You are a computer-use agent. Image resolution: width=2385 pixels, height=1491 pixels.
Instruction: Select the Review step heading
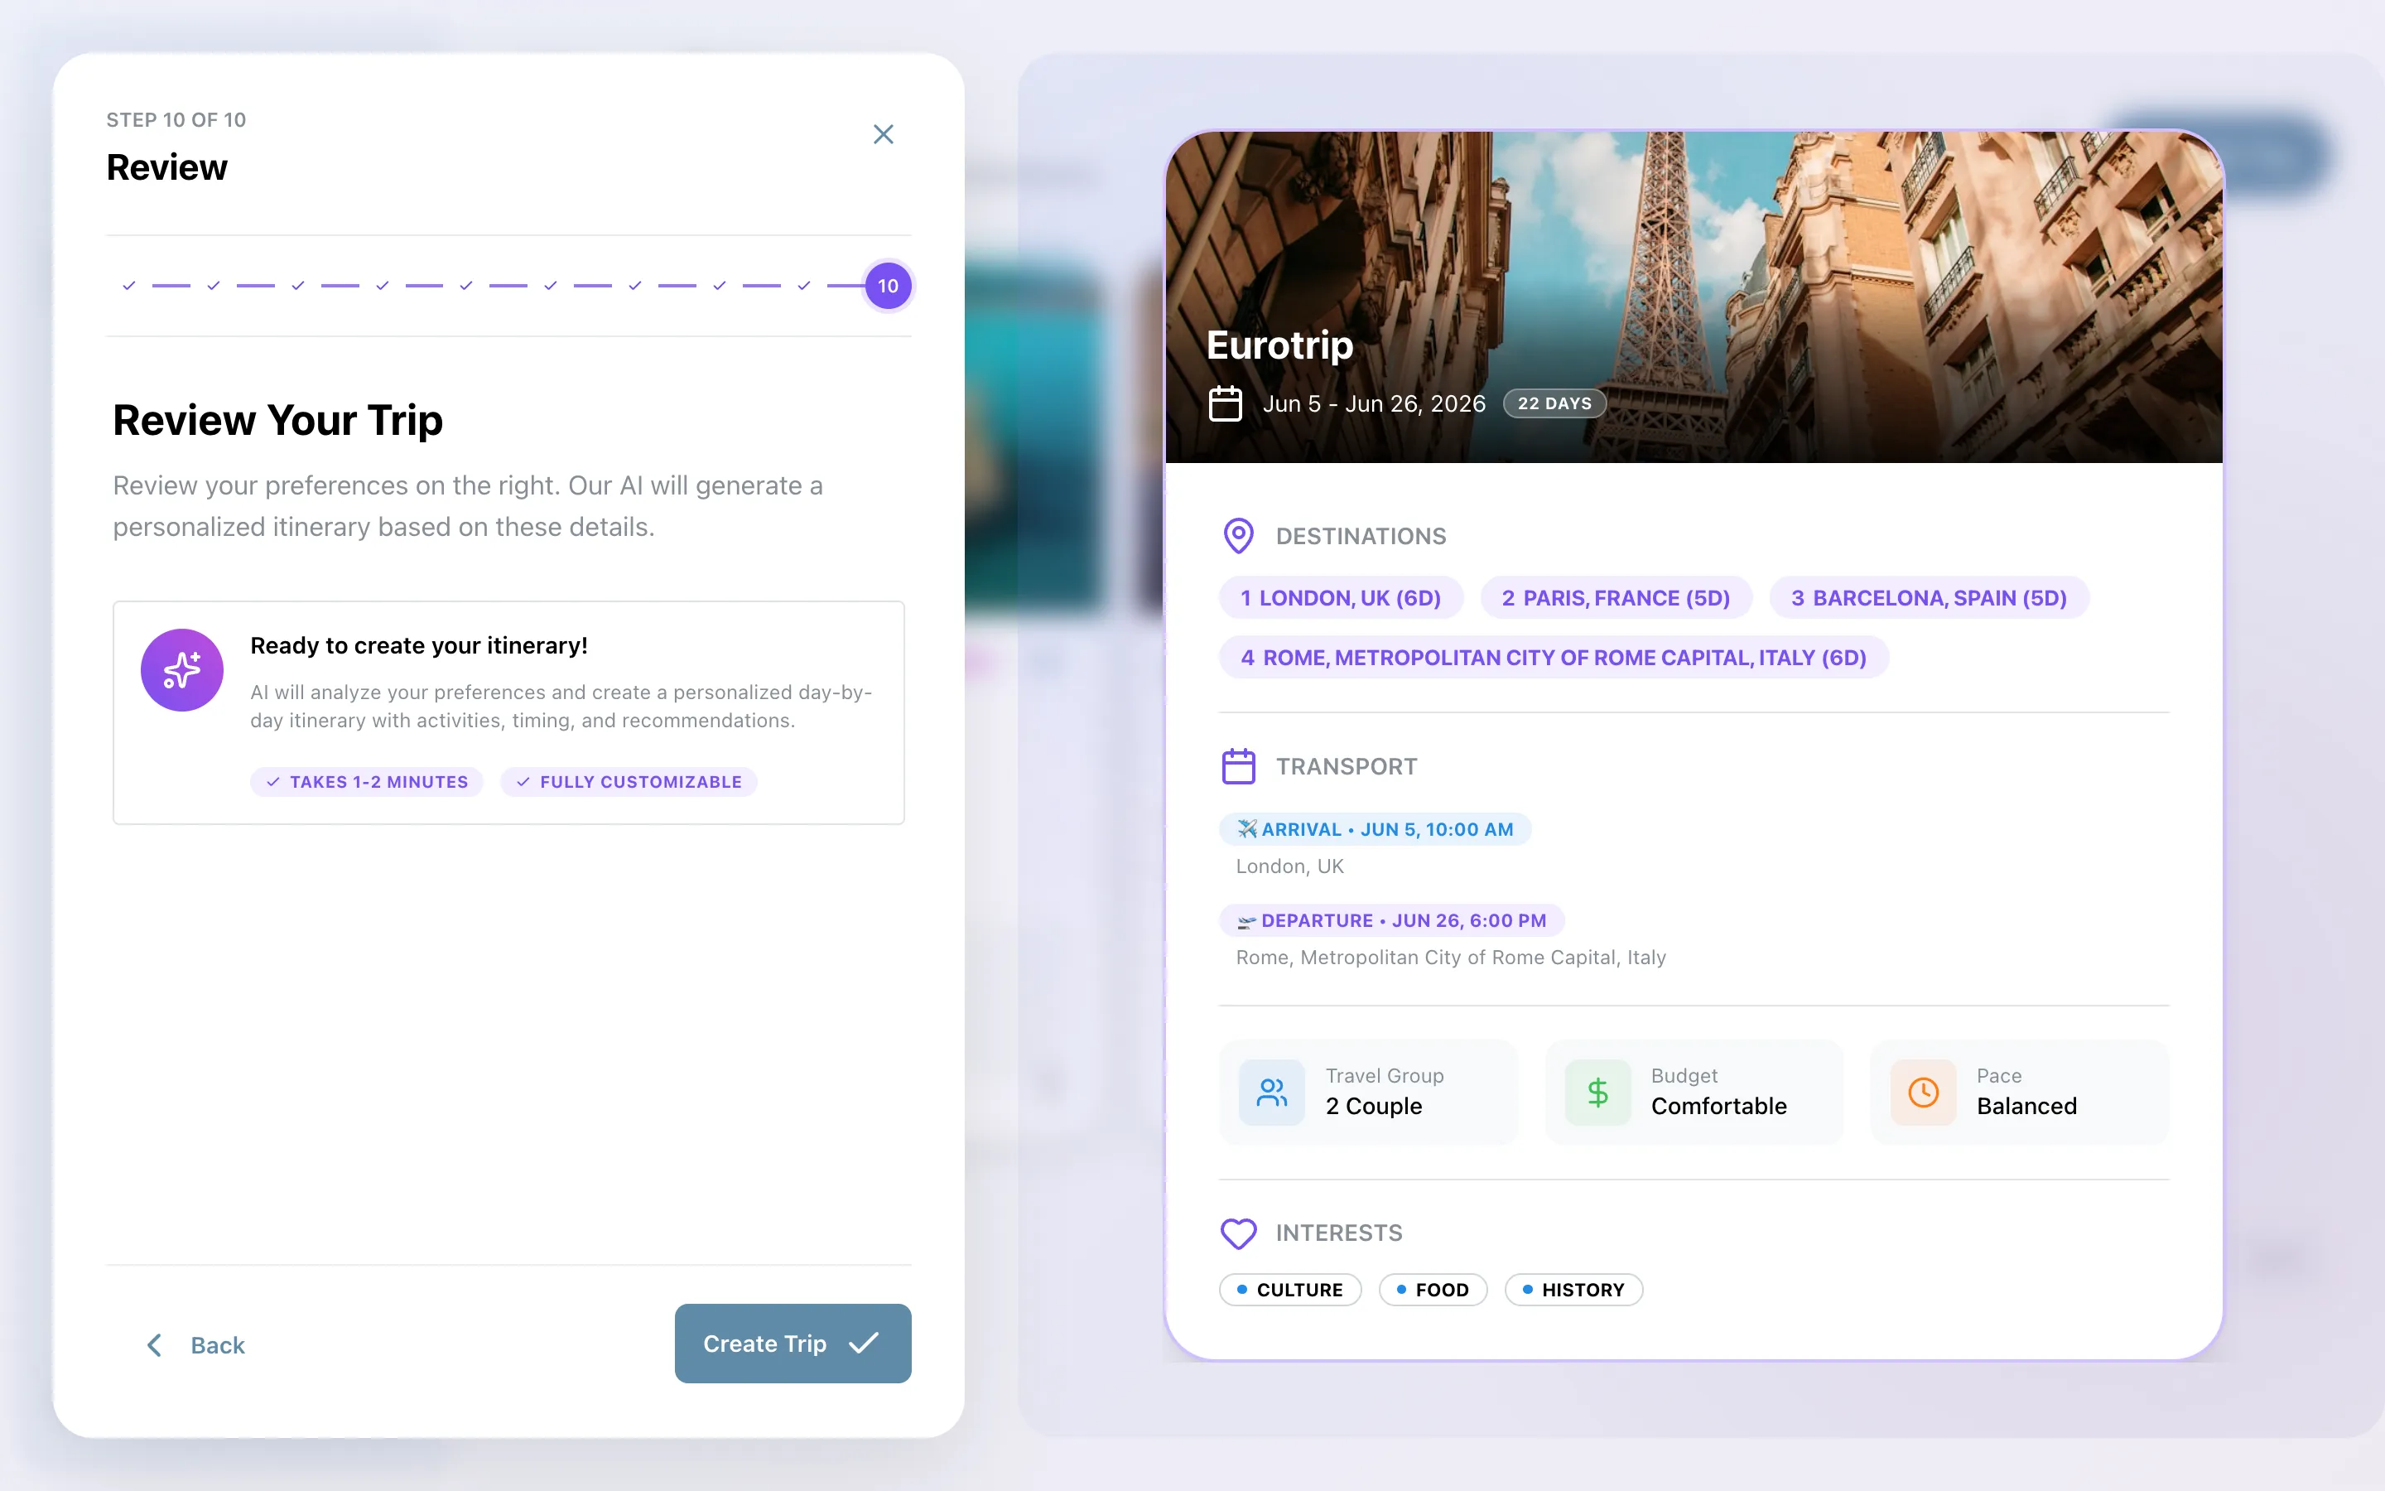coord(166,166)
